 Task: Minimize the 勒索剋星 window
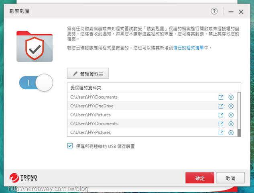[x=231, y=12]
